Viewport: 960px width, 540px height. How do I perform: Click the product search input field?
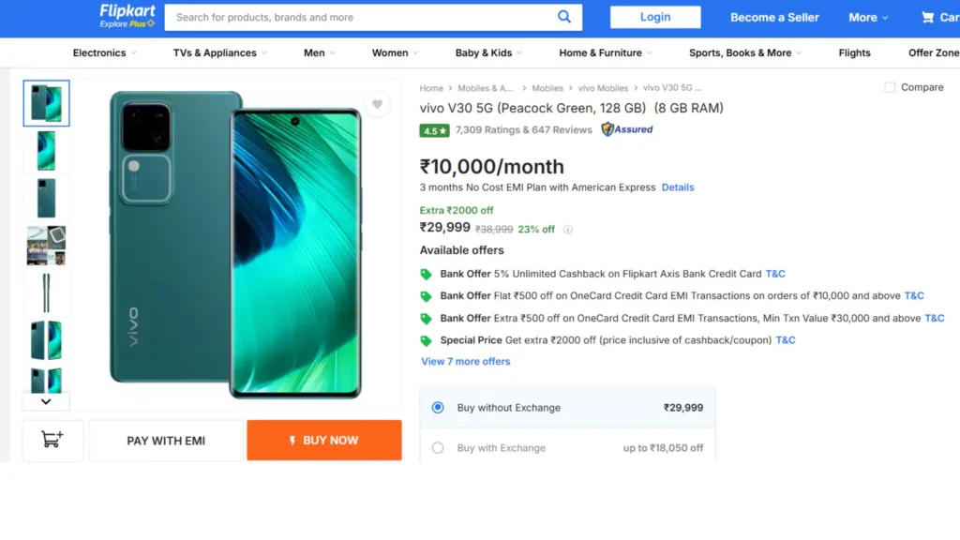point(361,17)
